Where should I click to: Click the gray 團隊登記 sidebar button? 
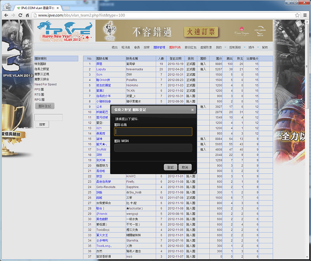pos(45,106)
